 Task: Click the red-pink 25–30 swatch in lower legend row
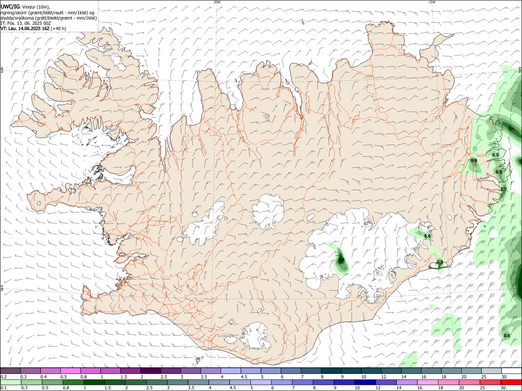click(x=491, y=382)
